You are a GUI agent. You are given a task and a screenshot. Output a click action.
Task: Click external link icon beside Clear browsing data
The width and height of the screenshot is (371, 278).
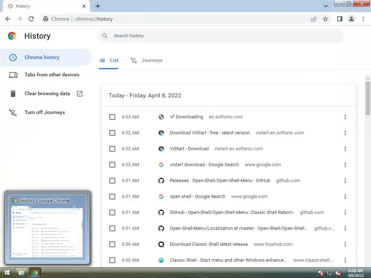click(80, 94)
